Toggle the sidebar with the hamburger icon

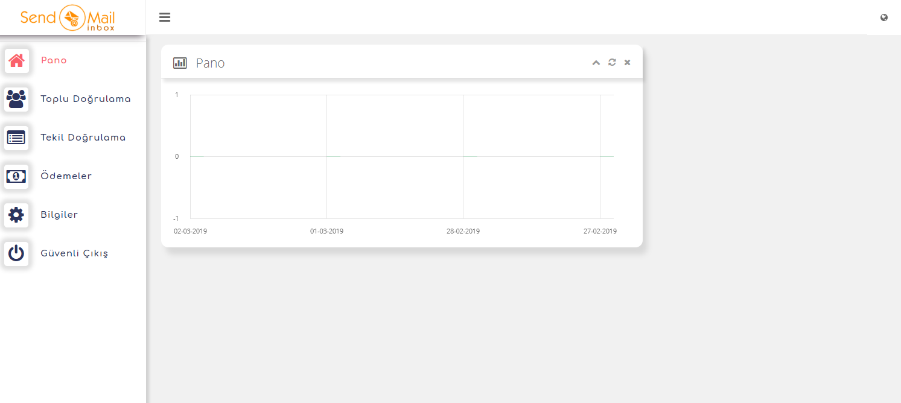coord(165,17)
